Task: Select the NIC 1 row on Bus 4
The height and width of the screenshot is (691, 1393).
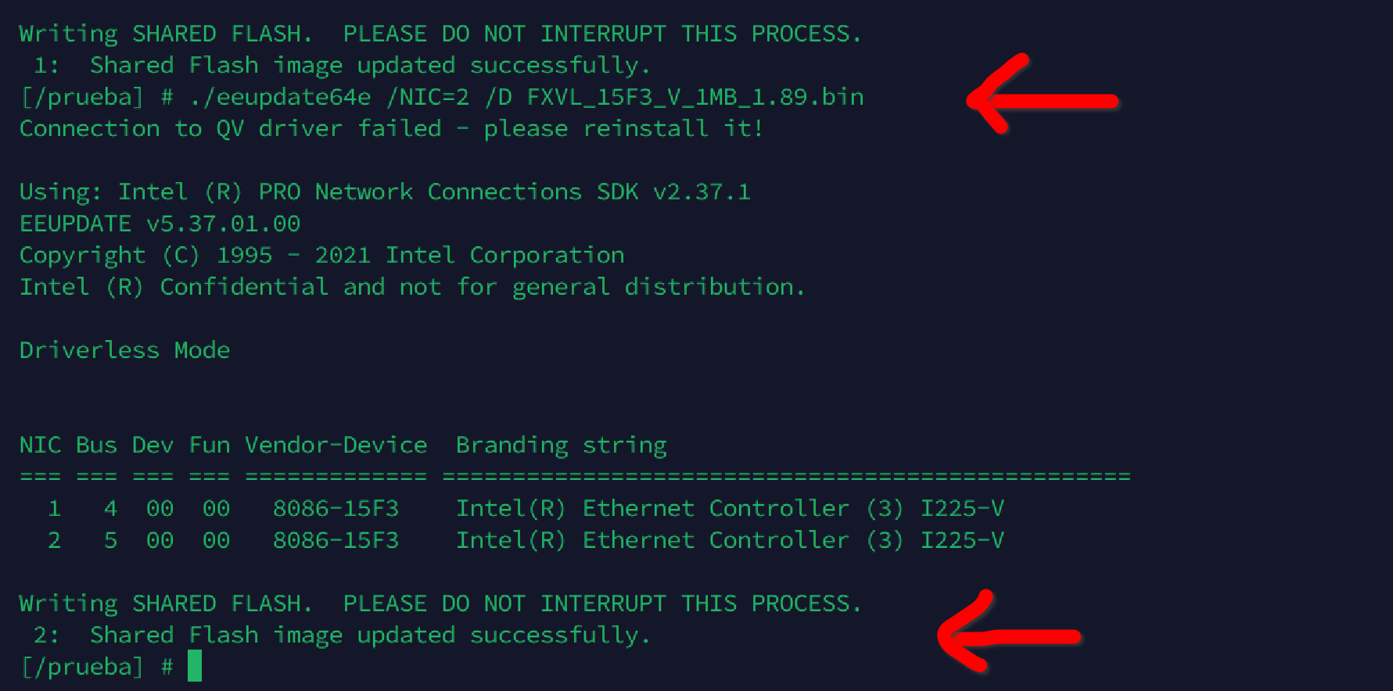Action: (512, 509)
